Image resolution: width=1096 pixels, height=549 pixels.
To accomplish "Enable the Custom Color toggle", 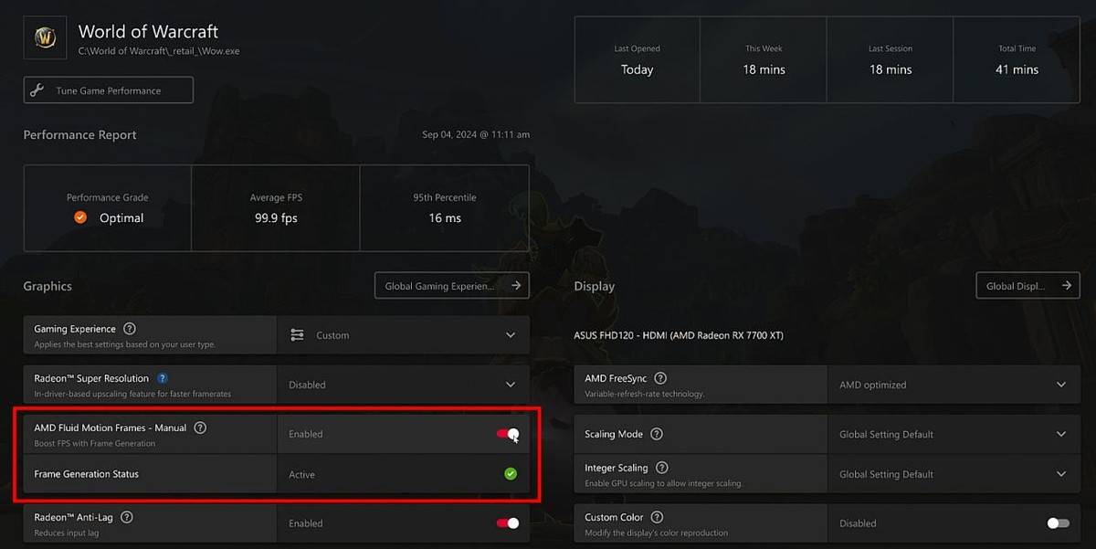I will (1058, 523).
